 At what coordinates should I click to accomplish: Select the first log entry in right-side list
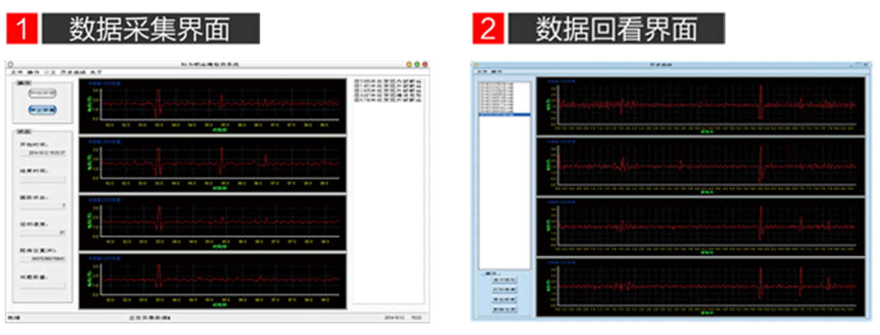click(x=387, y=82)
